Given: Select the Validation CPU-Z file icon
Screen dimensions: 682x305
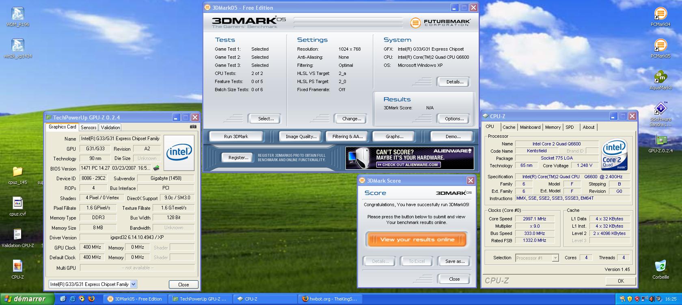Looking at the screenshot, I should pos(17,238).
